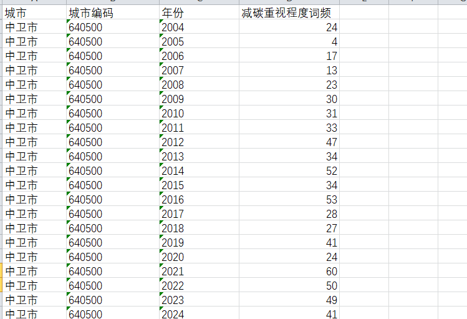The image size is (467, 319).
Task: Select the 城市 header cell
Action: pos(34,13)
